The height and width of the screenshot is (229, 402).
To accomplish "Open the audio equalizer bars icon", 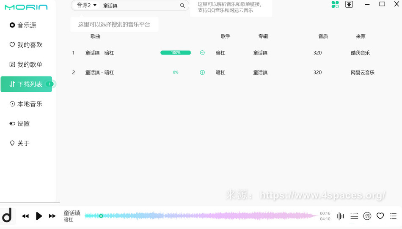I will (x=341, y=216).
